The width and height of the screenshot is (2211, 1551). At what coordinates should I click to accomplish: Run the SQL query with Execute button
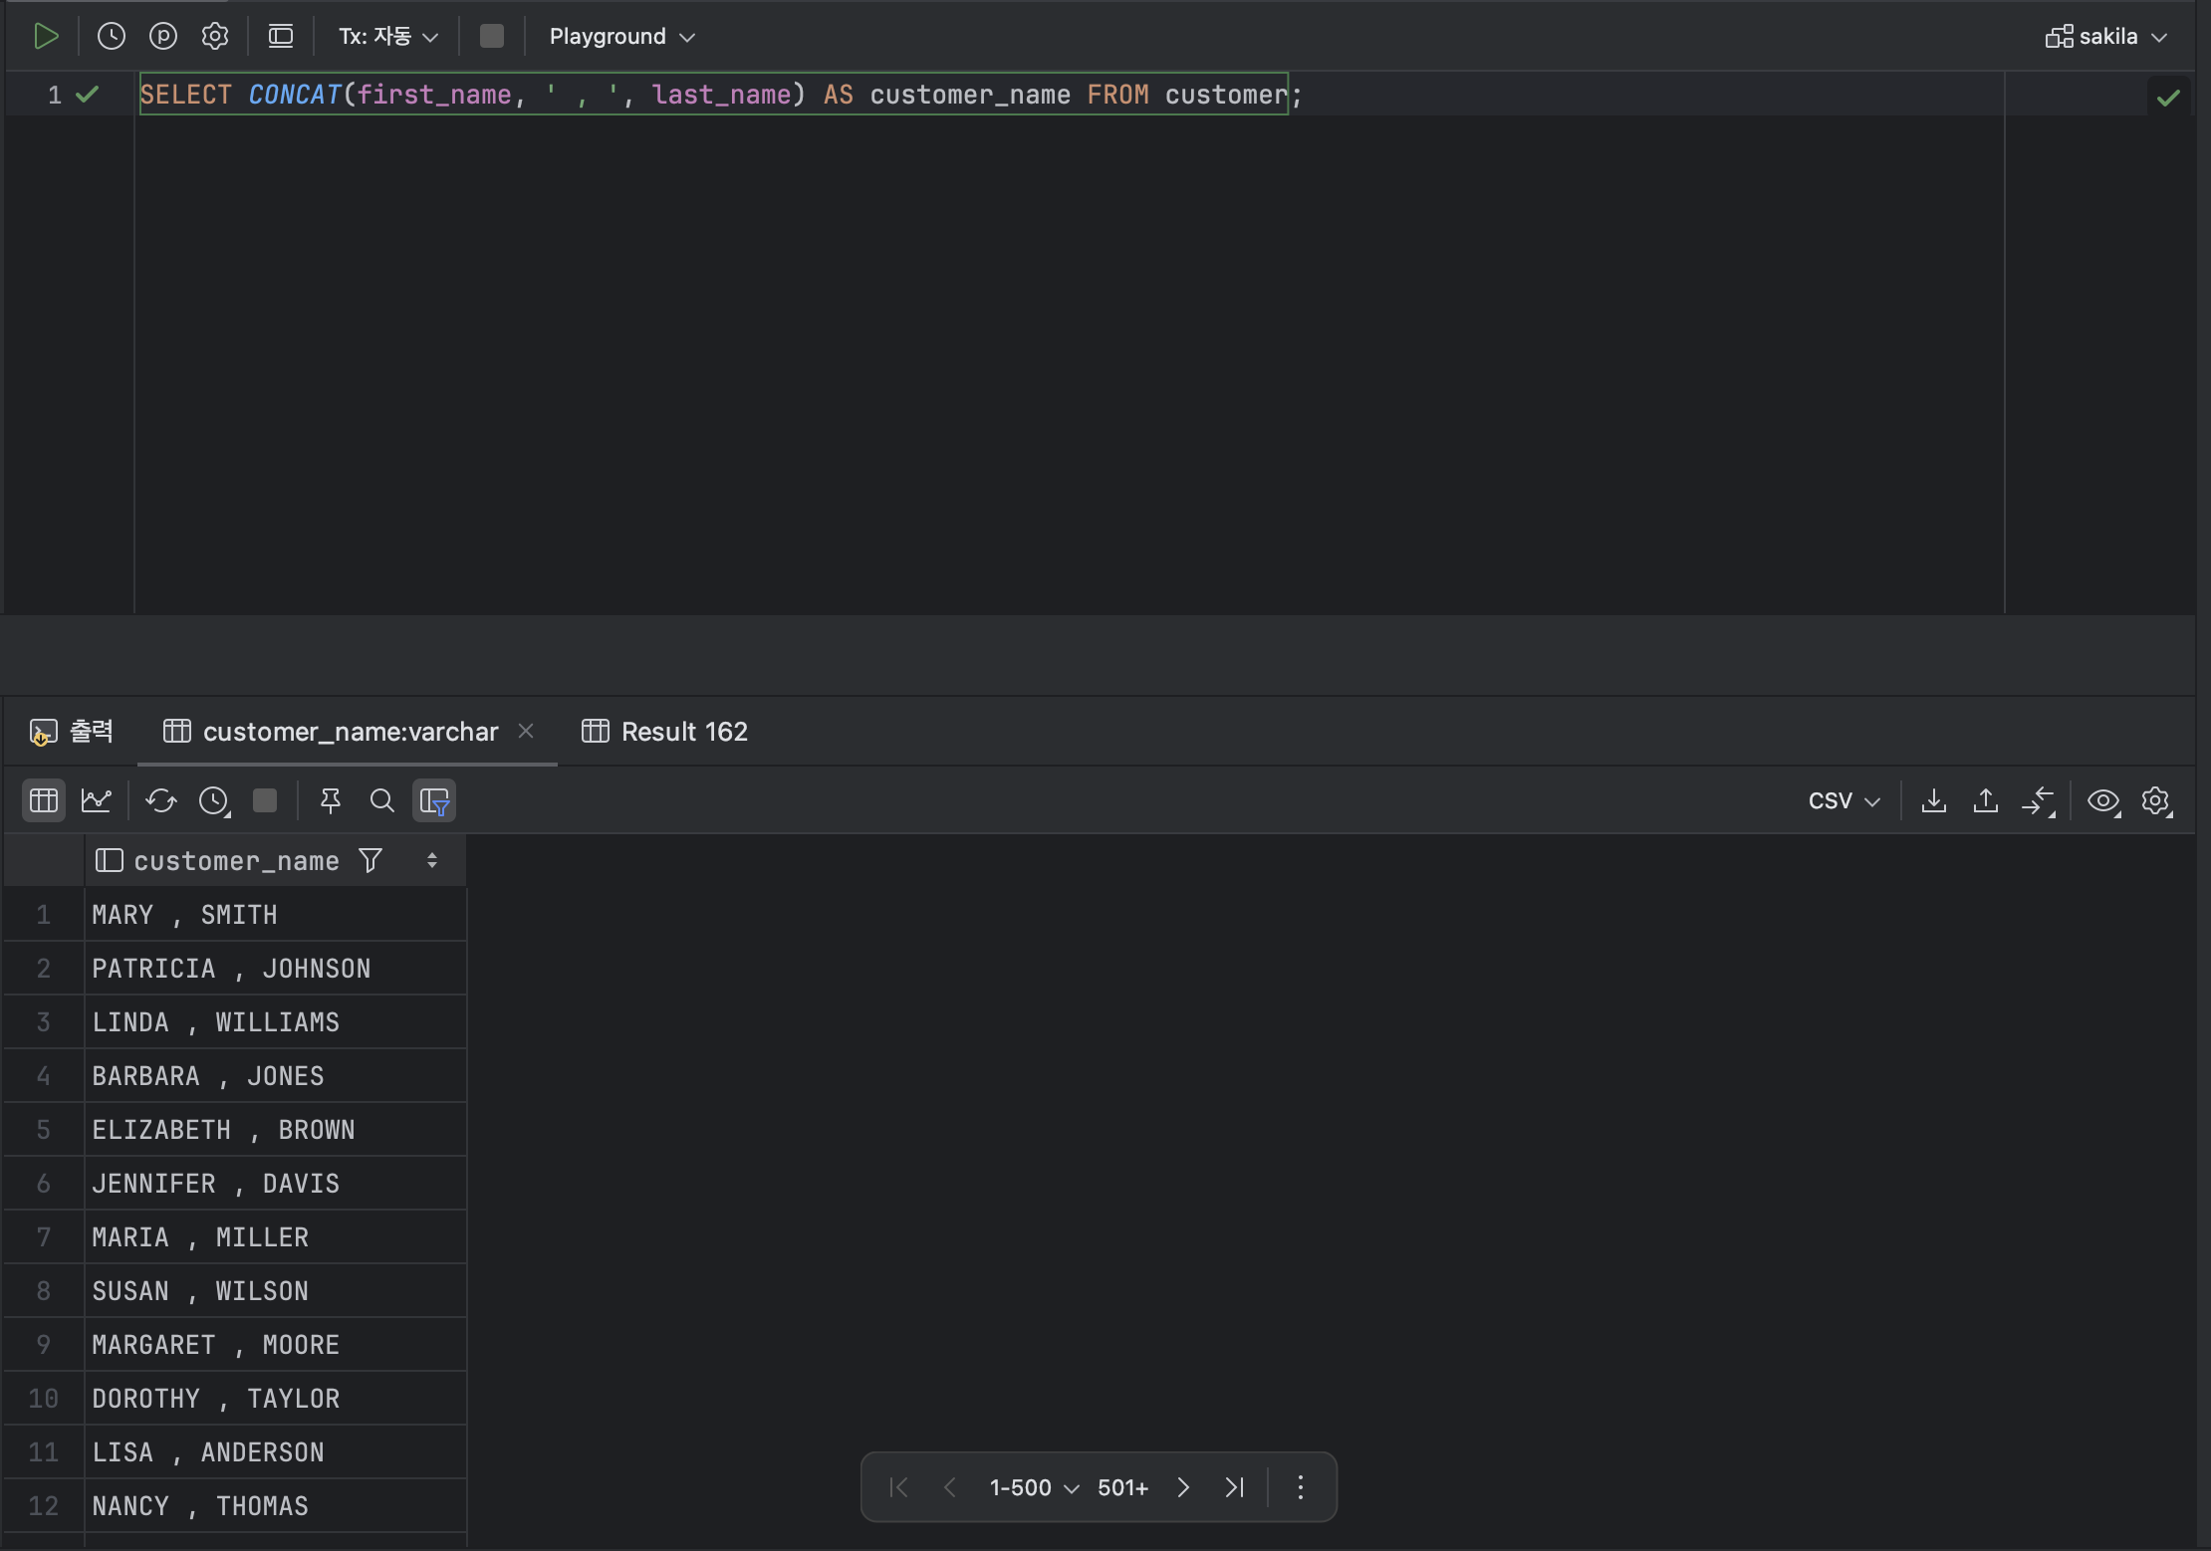(46, 37)
